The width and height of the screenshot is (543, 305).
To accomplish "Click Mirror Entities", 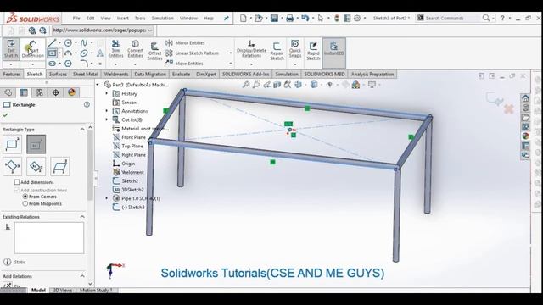I will click(x=186, y=43).
